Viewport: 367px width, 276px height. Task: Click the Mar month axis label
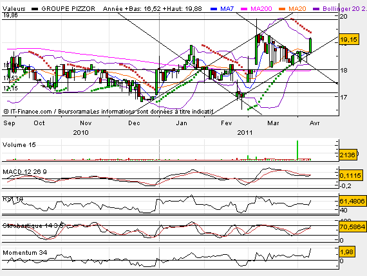click(x=274, y=123)
